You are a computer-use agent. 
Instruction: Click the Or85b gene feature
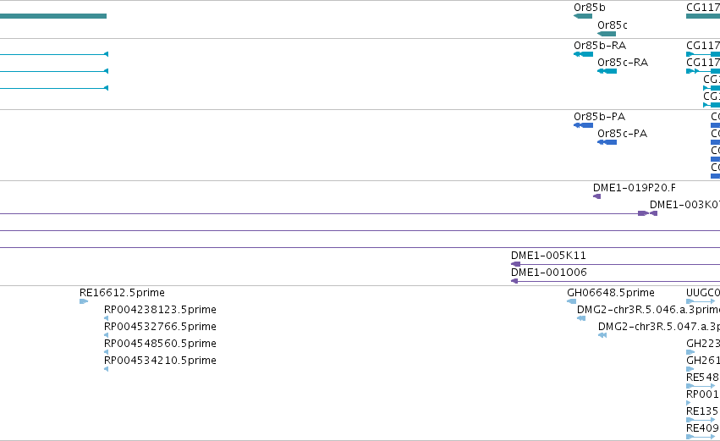583,16
